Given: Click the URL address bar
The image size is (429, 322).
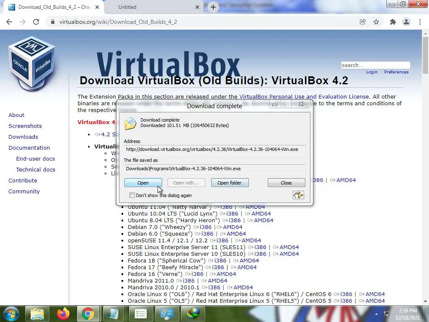Looking at the screenshot, I should coord(202,22).
